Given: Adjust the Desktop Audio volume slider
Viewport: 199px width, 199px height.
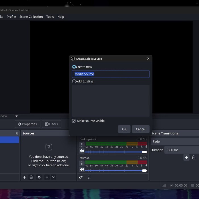Looking at the screenshot, I should click(116, 152).
